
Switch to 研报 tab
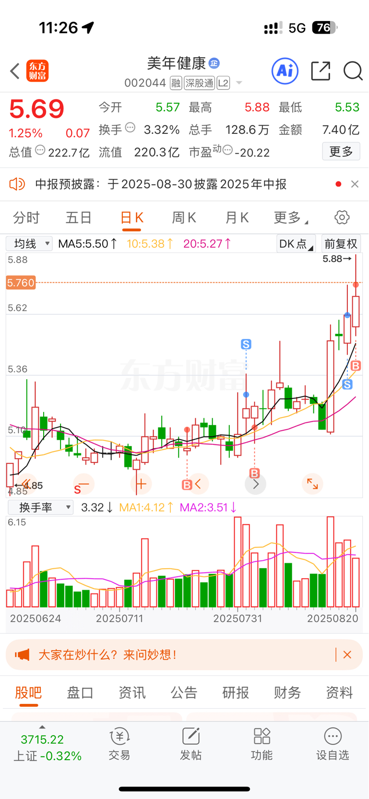tap(236, 692)
